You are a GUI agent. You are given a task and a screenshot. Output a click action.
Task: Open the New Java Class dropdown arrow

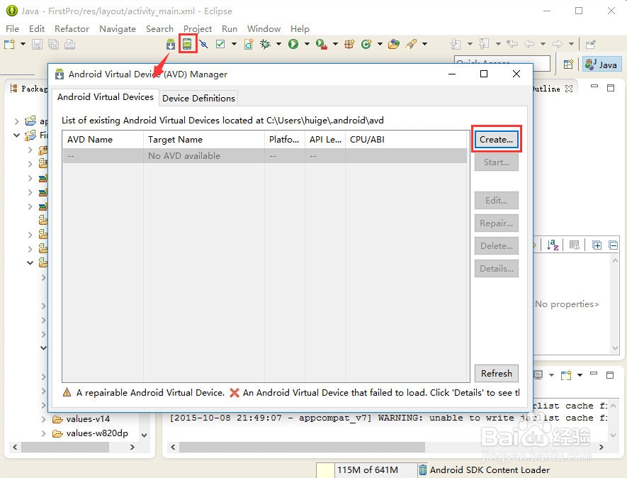[x=380, y=44]
